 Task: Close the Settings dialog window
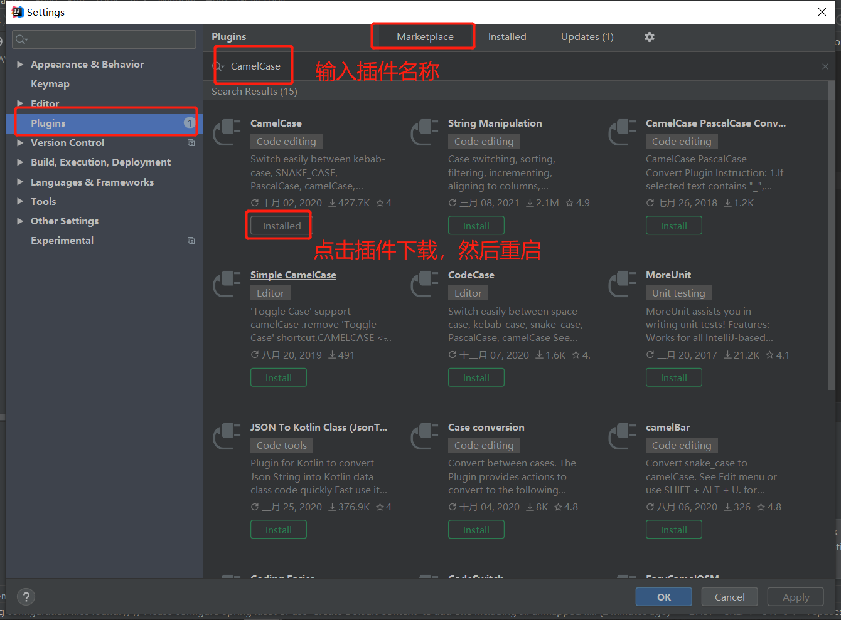click(x=822, y=12)
